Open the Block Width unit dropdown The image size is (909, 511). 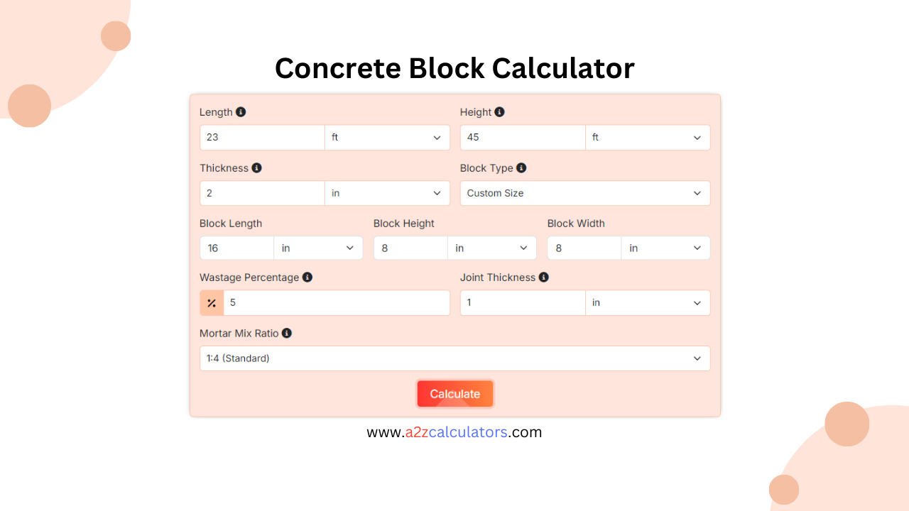[x=665, y=248]
